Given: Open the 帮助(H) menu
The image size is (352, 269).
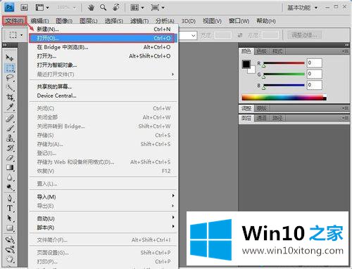Looking at the screenshot, I should 266,21.
